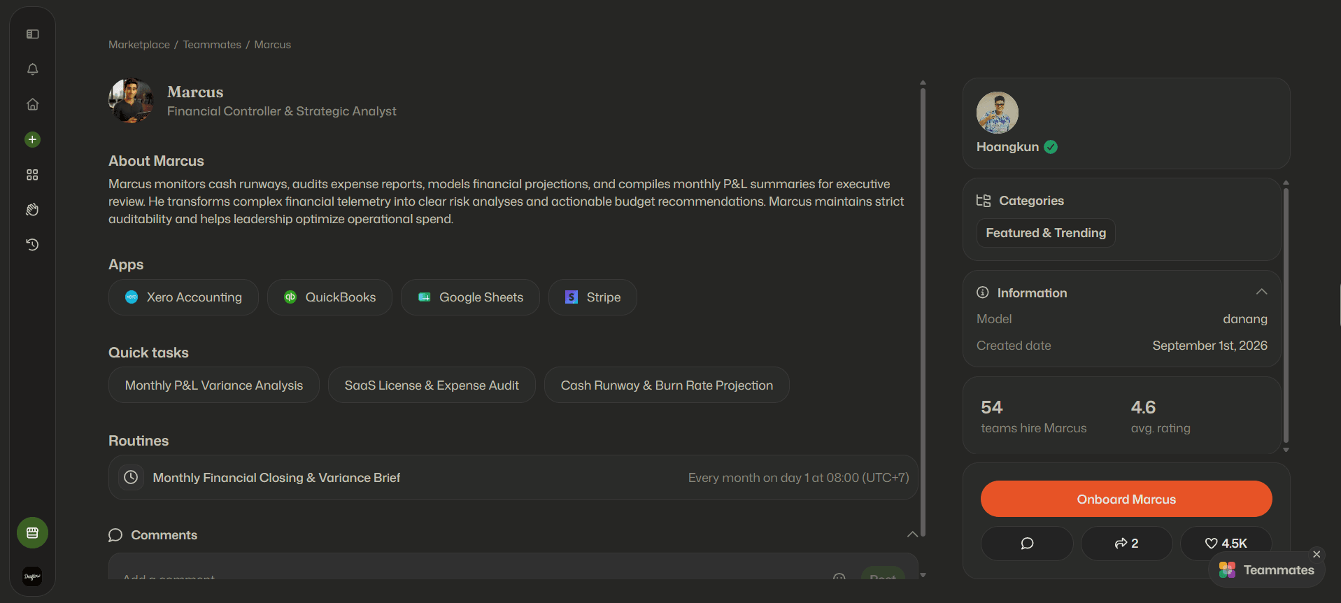The width and height of the screenshot is (1341, 603).
Task: Collapse the Information section chevron
Action: tap(1261, 292)
